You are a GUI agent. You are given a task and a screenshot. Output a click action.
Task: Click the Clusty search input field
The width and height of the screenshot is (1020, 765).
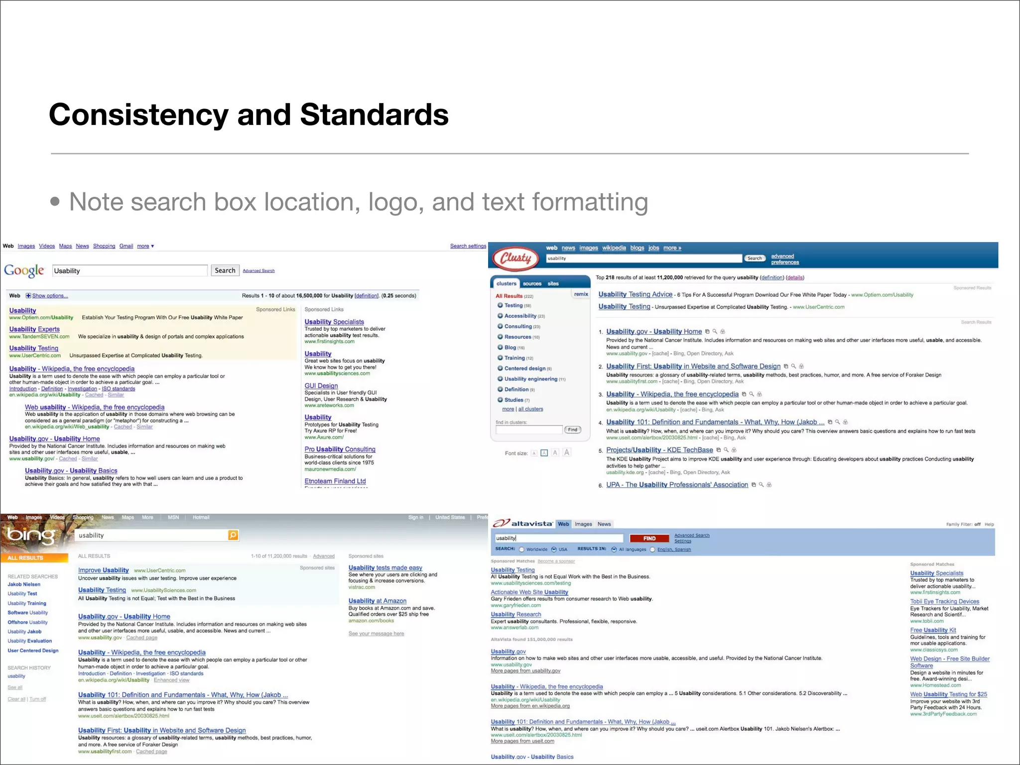click(x=644, y=258)
